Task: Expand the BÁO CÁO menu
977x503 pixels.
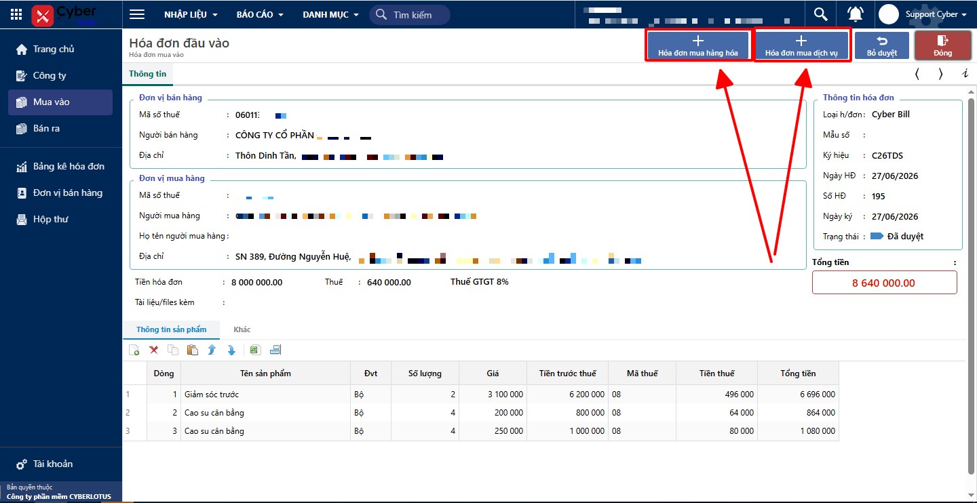Action: tap(260, 14)
